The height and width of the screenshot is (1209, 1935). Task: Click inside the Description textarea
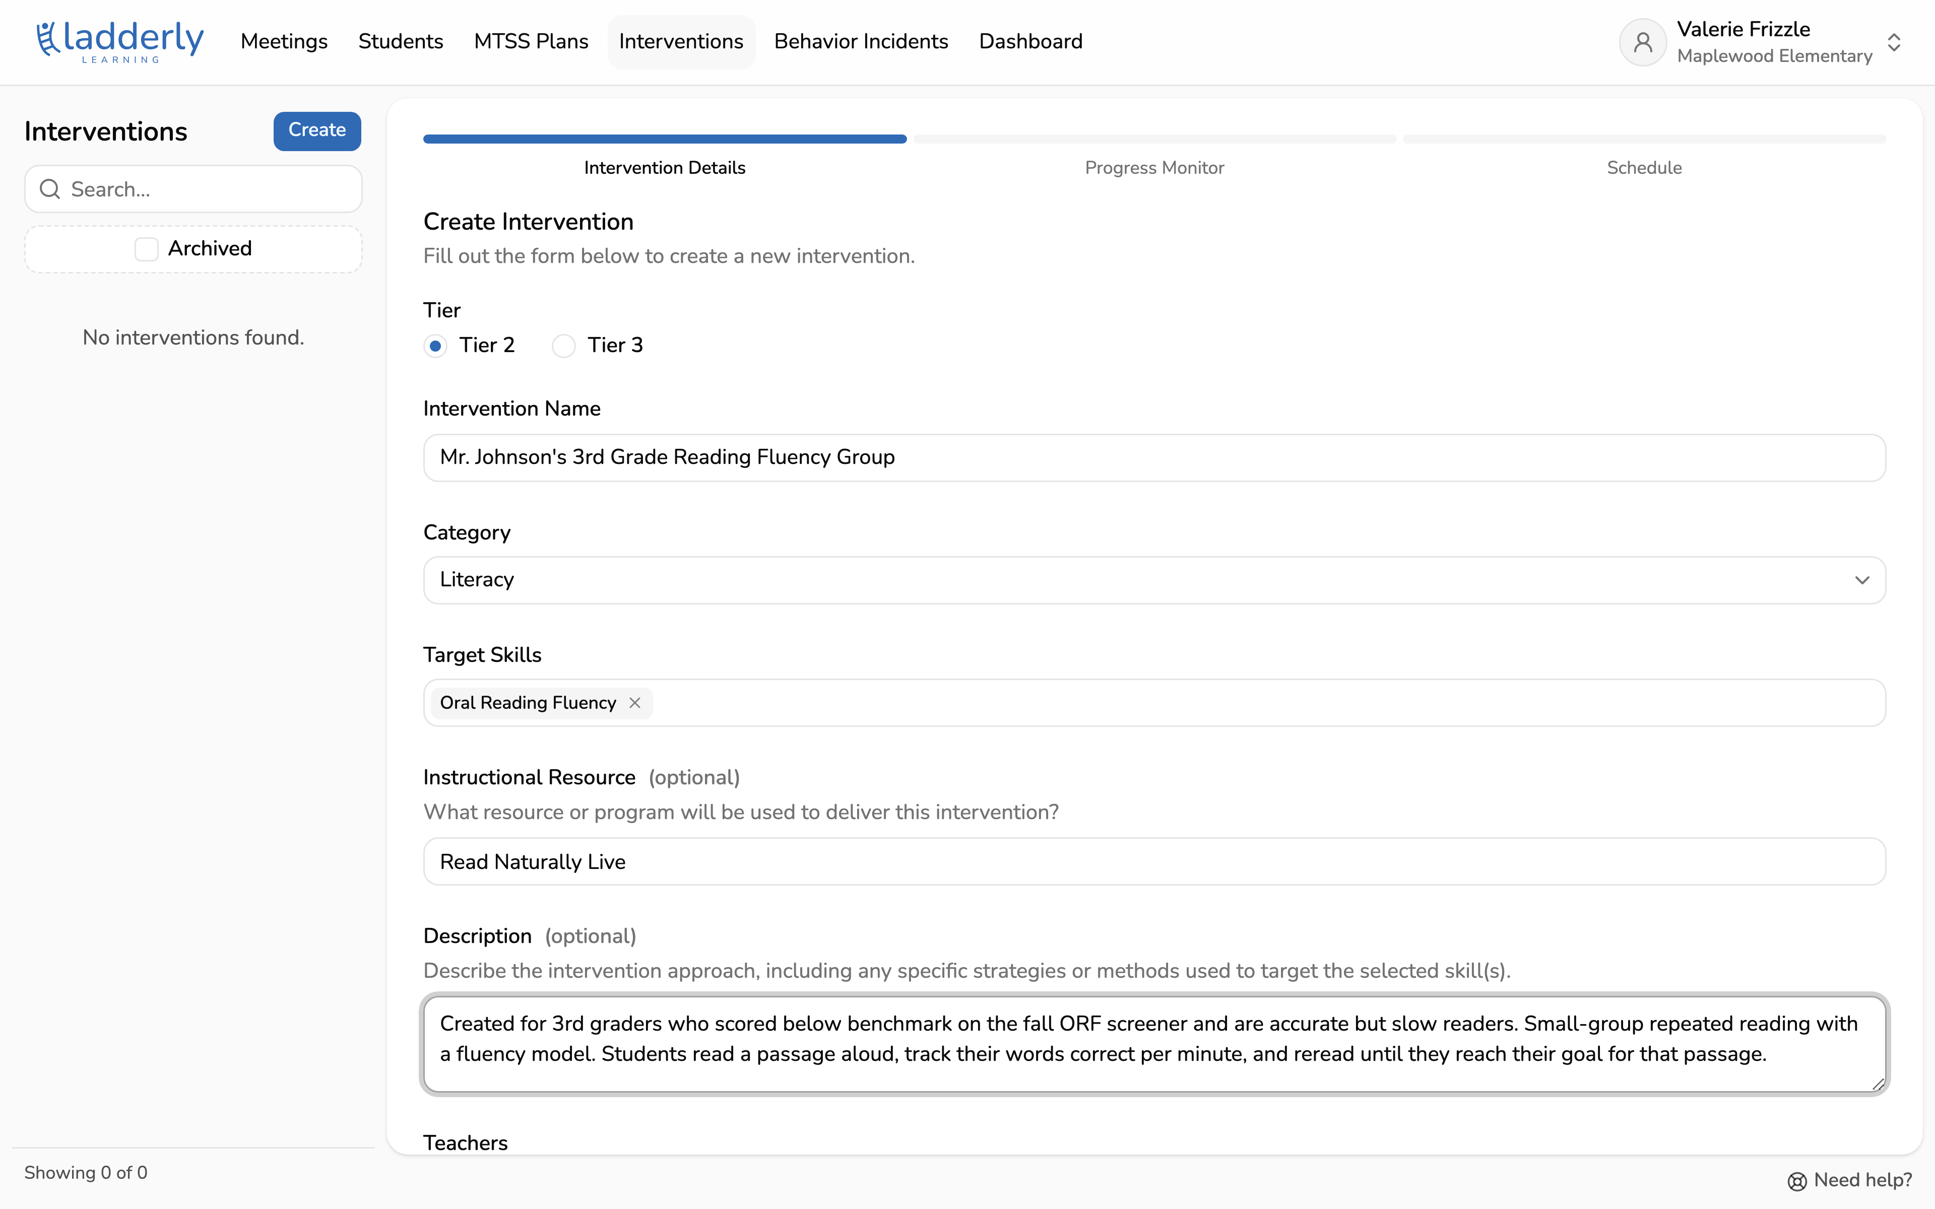(1154, 1043)
